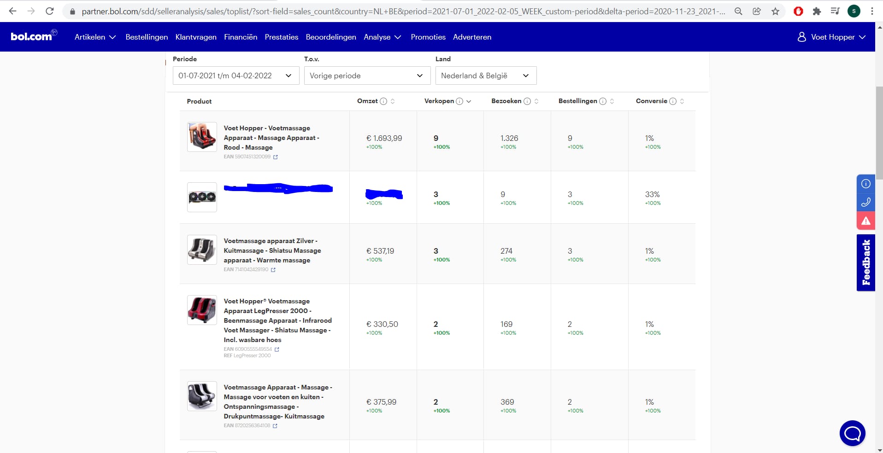883x453 pixels.
Task: Open EAN 8720256364108 external link icon
Action: tap(275, 426)
